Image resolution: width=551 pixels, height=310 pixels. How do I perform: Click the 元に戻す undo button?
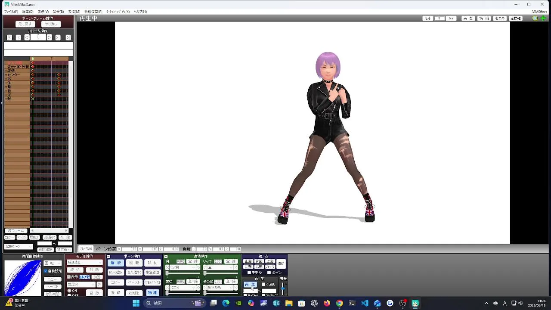25,24
